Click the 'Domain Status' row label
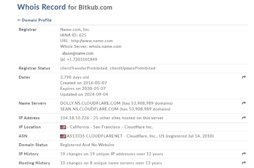The height and width of the screenshot is (168, 254). pos(33,145)
